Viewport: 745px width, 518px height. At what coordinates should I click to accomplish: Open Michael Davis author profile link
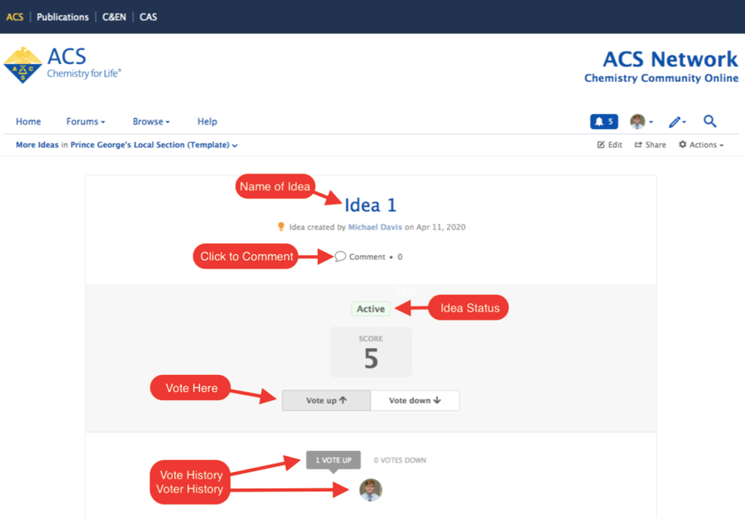click(x=375, y=227)
